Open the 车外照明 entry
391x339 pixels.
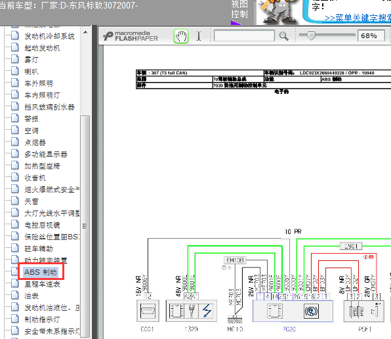coord(39,83)
